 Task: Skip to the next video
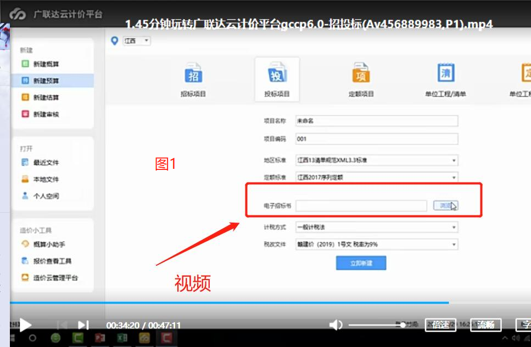(x=83, y=325)
